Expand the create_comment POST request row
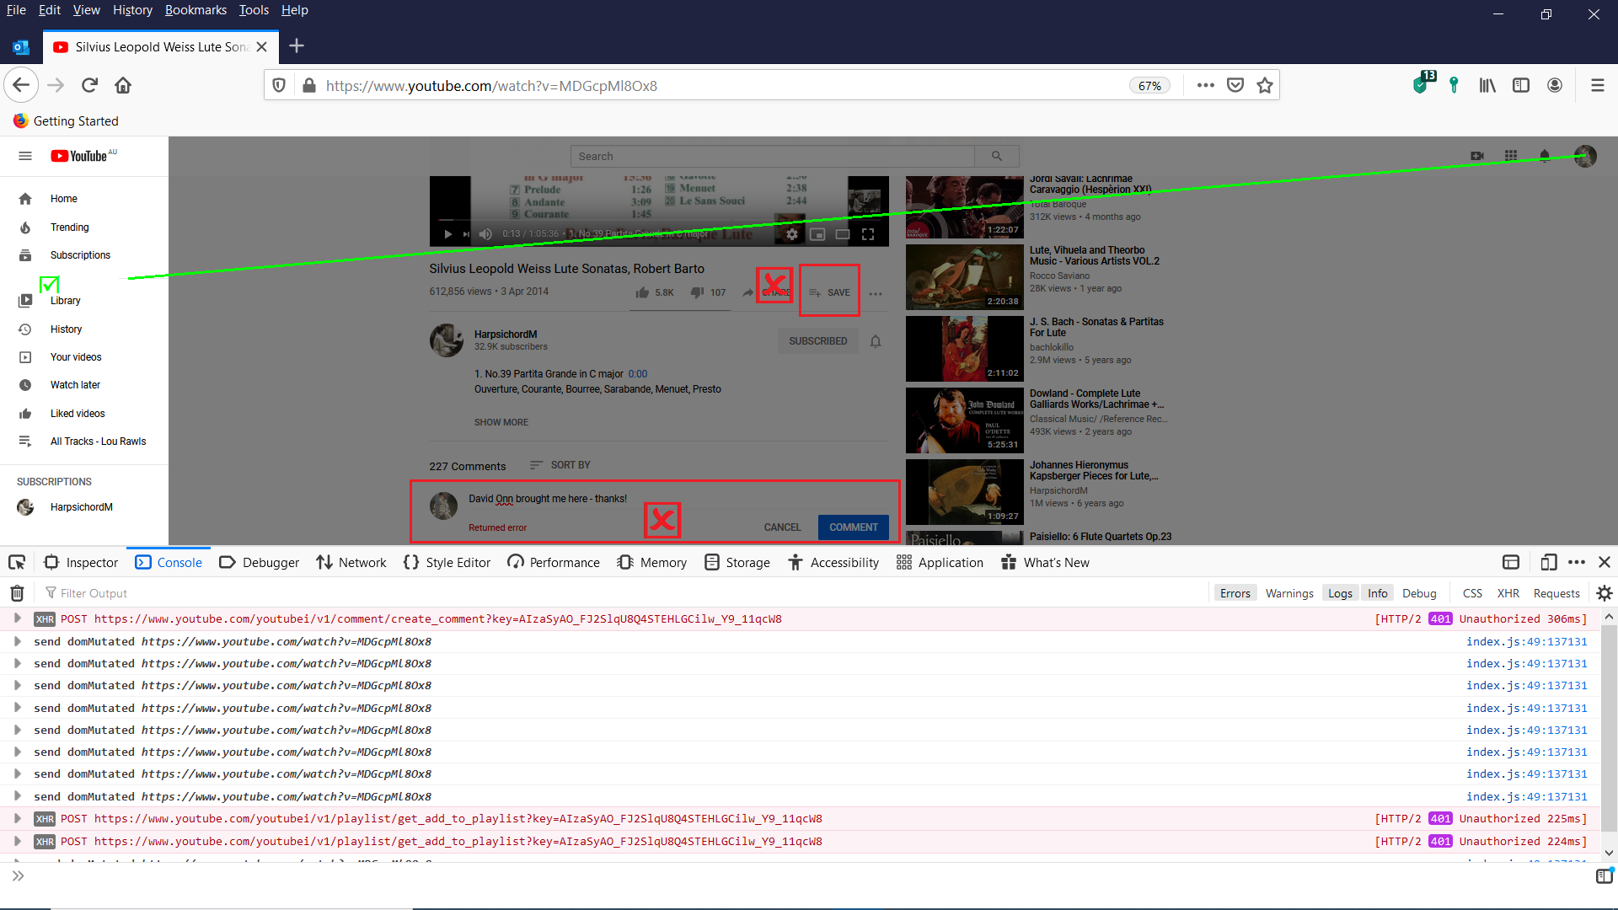This screenshot has height=910, width=1618. tap(17, 618)
